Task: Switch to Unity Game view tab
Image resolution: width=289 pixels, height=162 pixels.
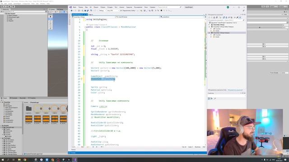Action: click(60, 9)
